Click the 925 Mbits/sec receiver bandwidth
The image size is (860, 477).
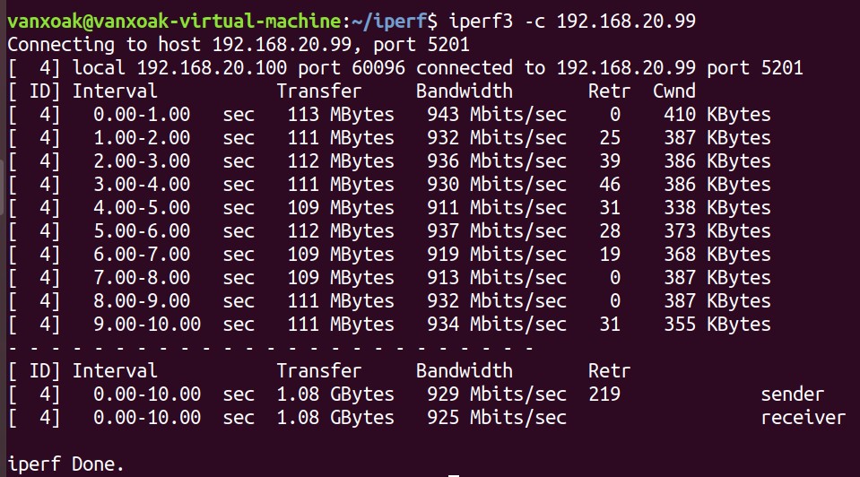click(x=491, y=417)
